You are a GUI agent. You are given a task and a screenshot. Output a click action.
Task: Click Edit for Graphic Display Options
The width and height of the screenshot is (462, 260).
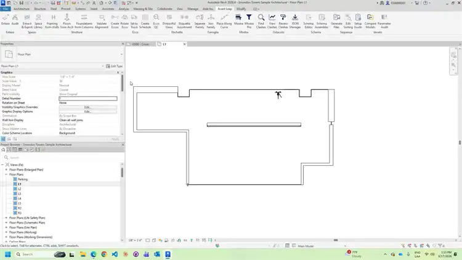coord(88,112)
